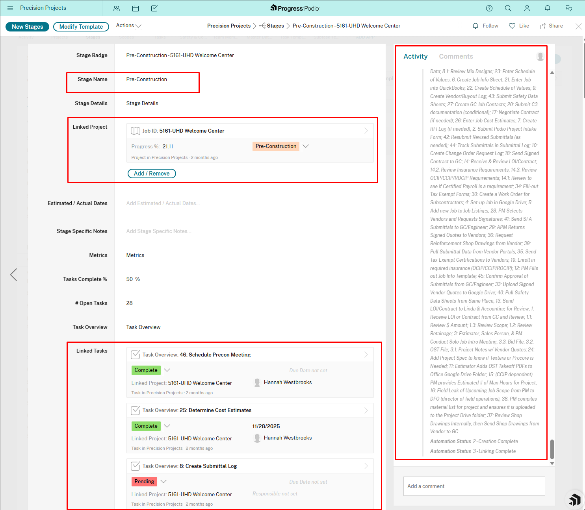Open the Search icon
Viewport: 585px width, 510px height.
pos(508,8)
